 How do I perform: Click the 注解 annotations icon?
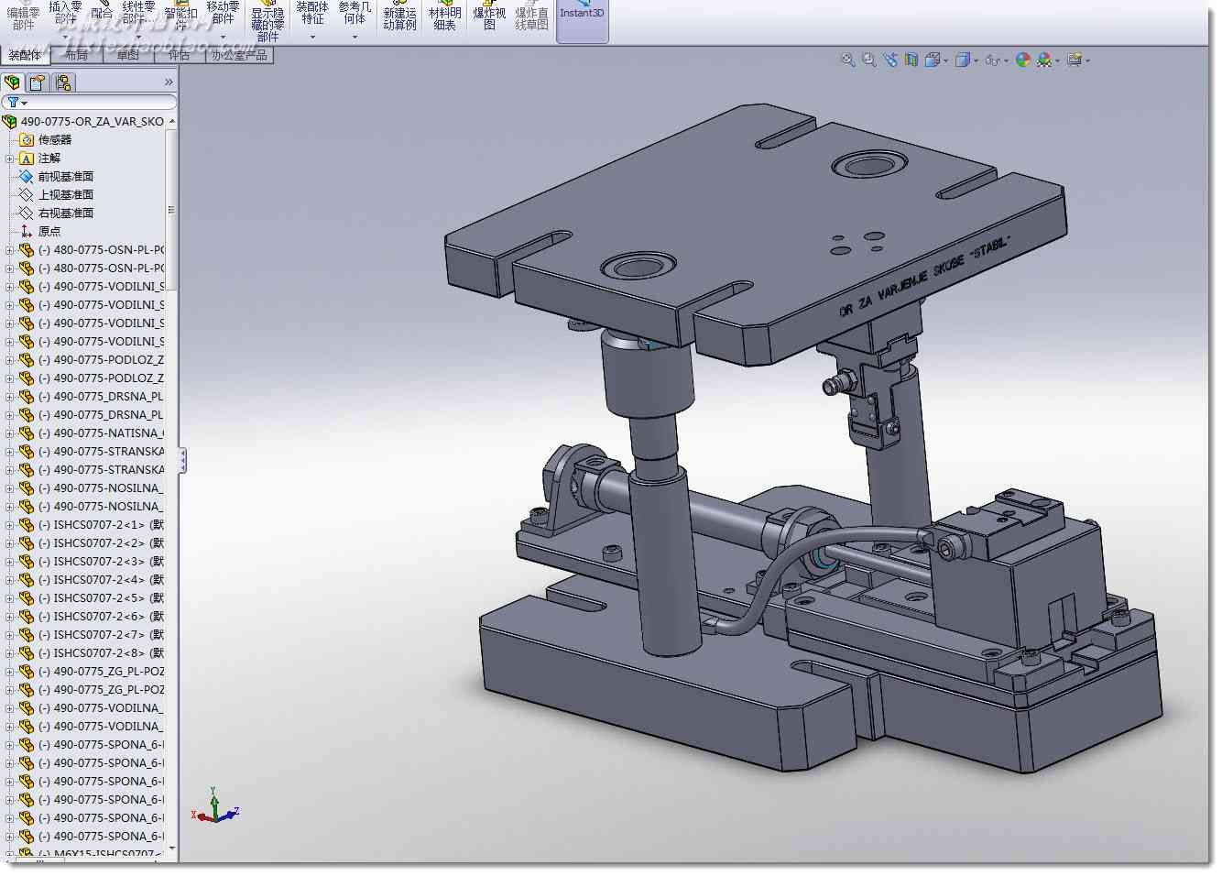pyautogui.click(x=27, y=159)
